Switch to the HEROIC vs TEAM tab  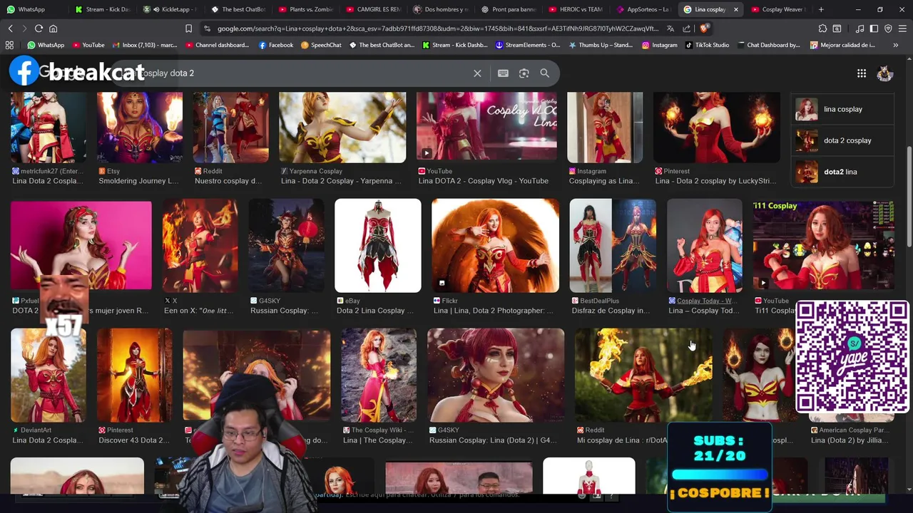576,9
